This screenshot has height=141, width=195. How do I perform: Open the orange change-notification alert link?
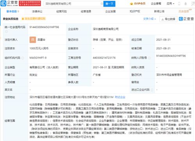click(x=34, y=19)
